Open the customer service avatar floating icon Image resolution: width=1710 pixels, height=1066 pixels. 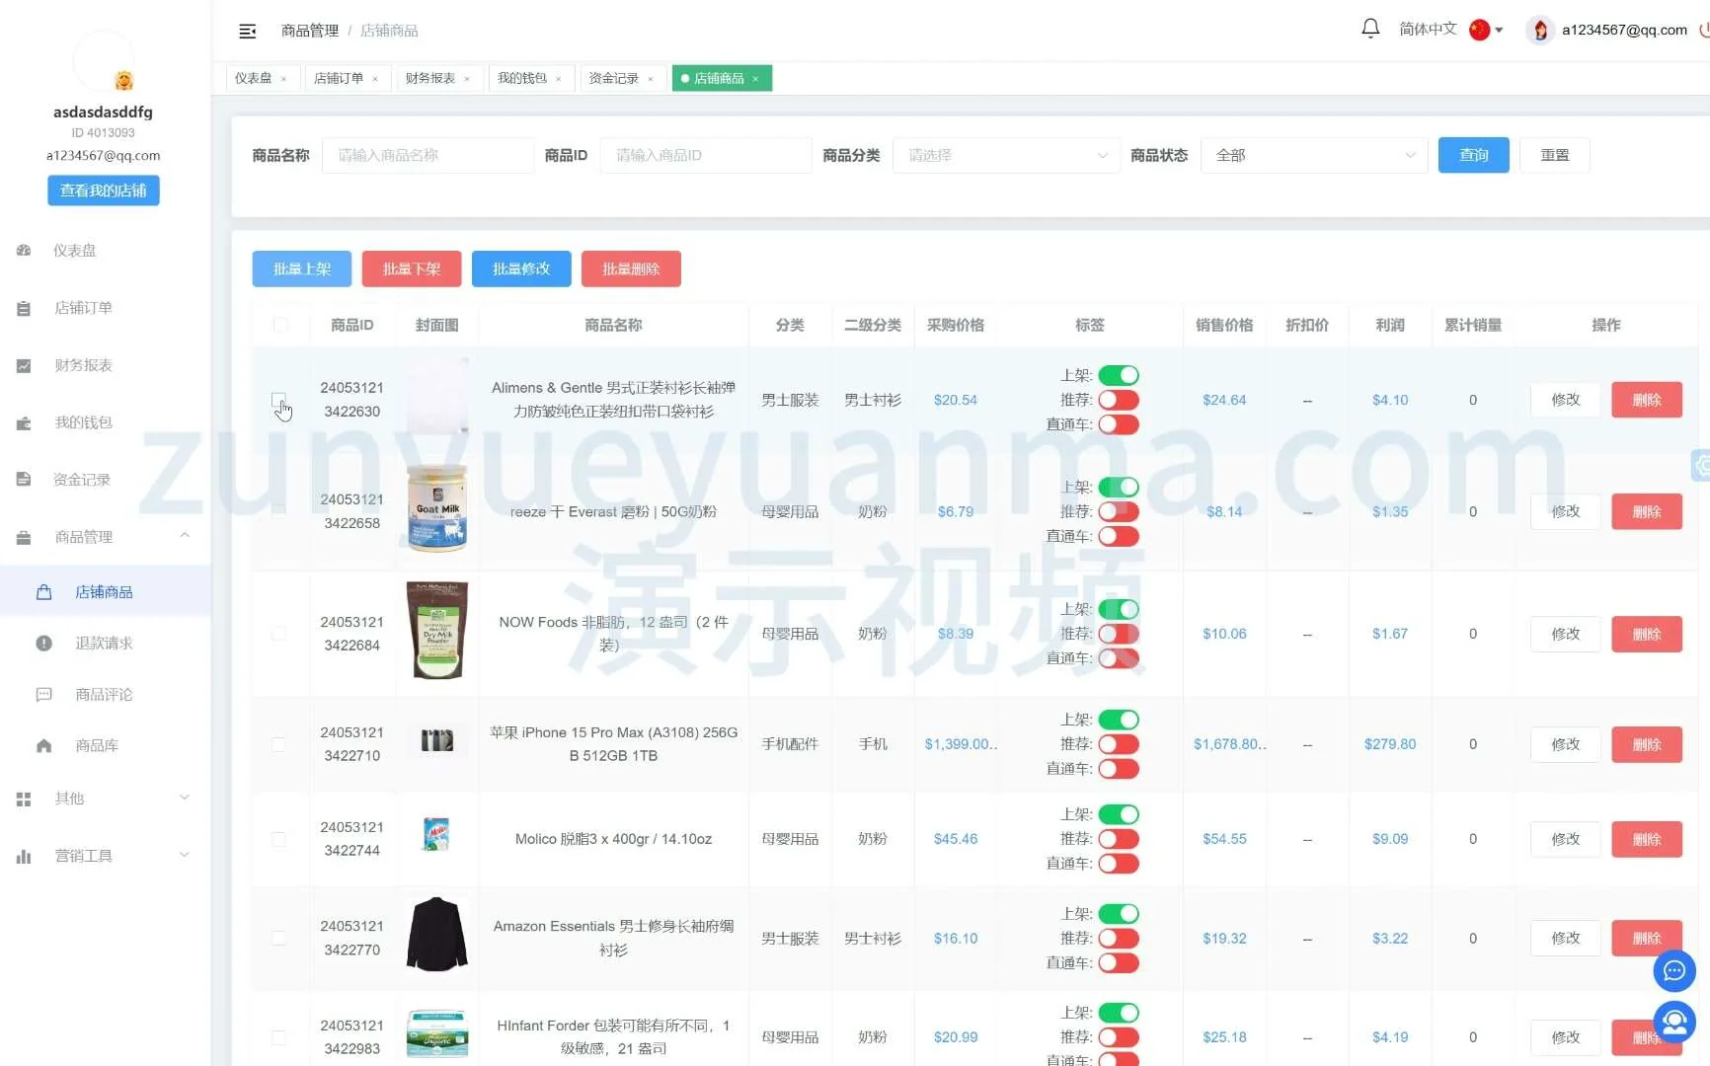[1673, 1023]
